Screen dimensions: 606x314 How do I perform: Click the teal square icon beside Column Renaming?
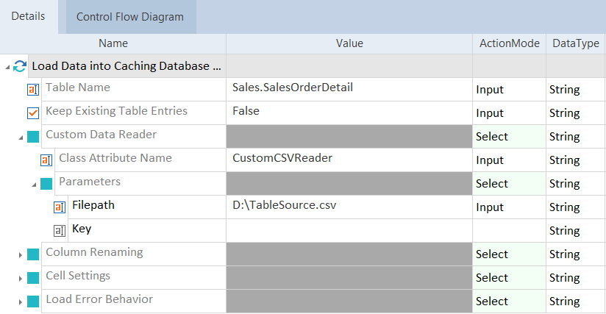tap(33, 254)
